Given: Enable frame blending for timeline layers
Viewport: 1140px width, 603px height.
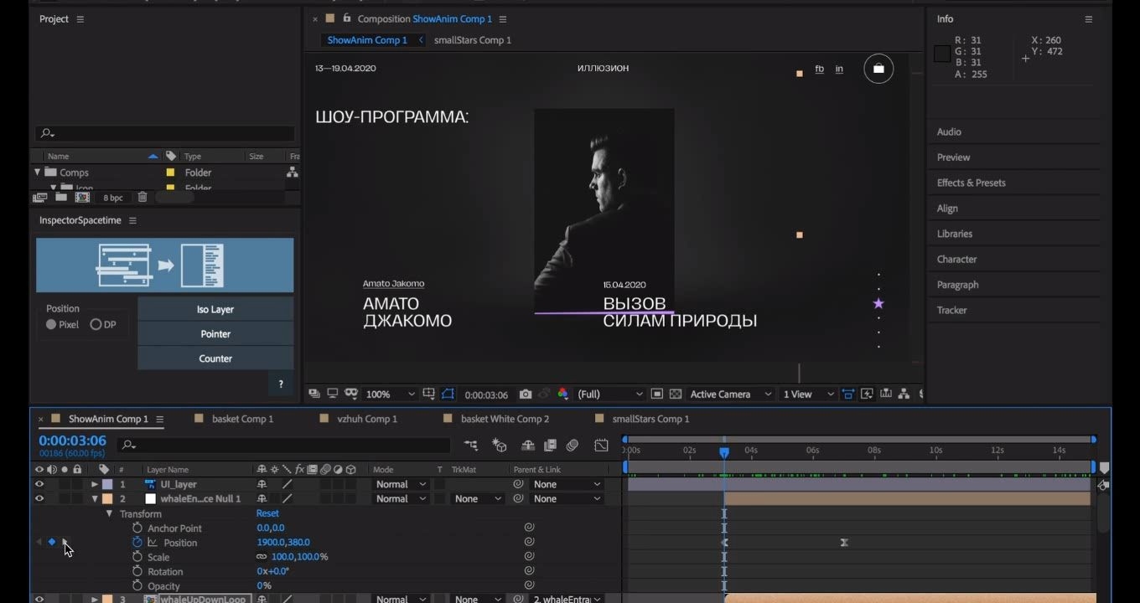Looking at the screenshot, I should 551,446.
